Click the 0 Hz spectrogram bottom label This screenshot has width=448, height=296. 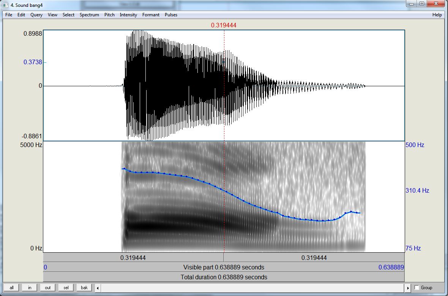click(x=36, y=248)
